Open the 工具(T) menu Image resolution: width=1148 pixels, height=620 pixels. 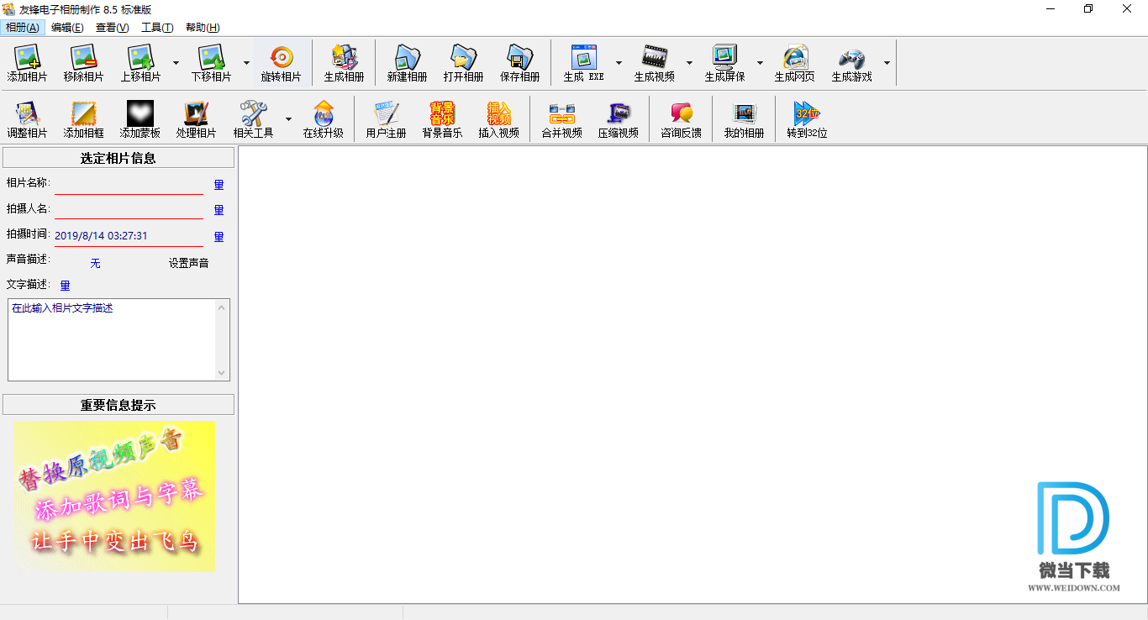(x=157, y=28)
